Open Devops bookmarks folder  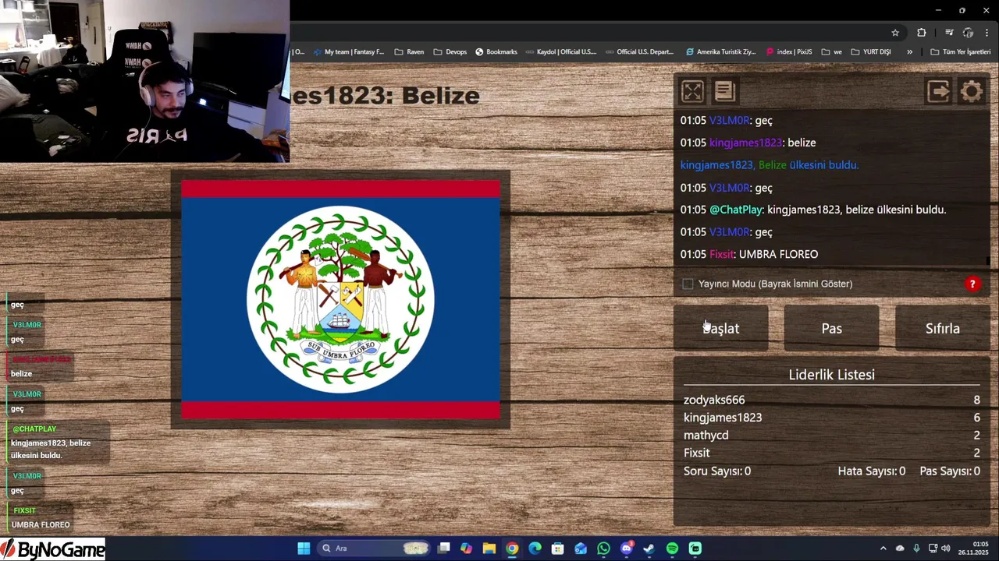450,51
